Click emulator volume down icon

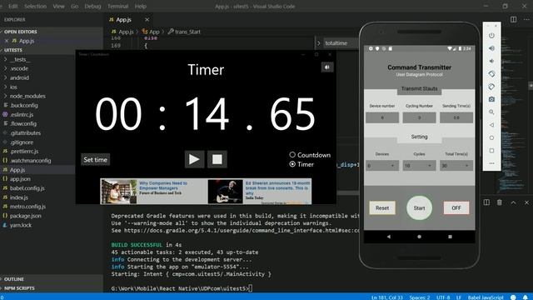coord(491,61)
